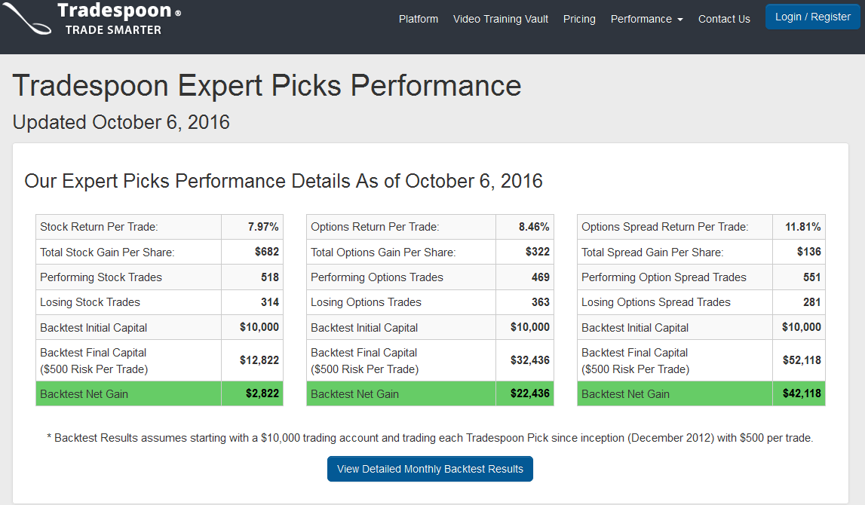This screenshot has width=865, height=505.
Task: Go to Video Training Vault
Action: coord(501,19)
